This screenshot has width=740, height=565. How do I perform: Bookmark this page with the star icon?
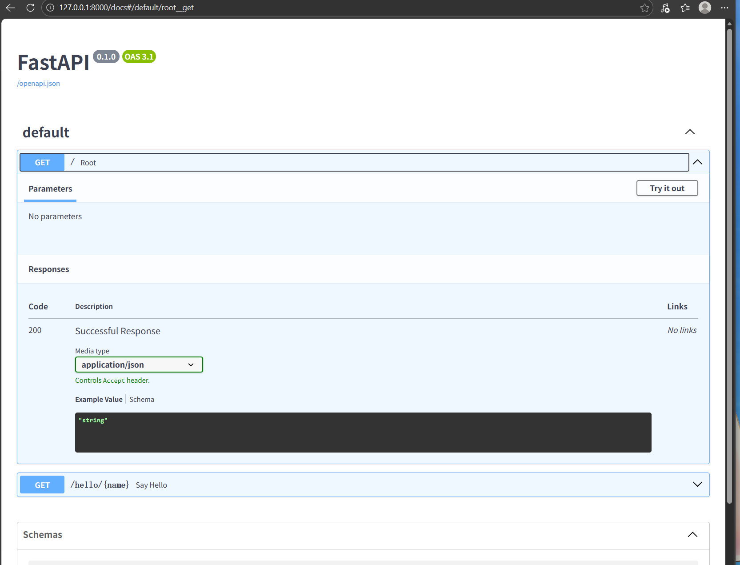[644, 8]
